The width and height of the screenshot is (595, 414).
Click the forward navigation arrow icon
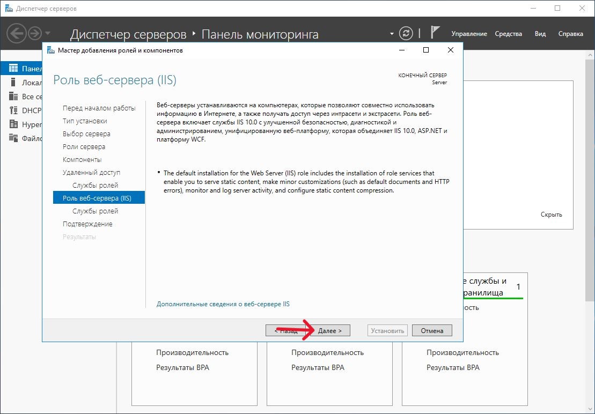(35, 33)
